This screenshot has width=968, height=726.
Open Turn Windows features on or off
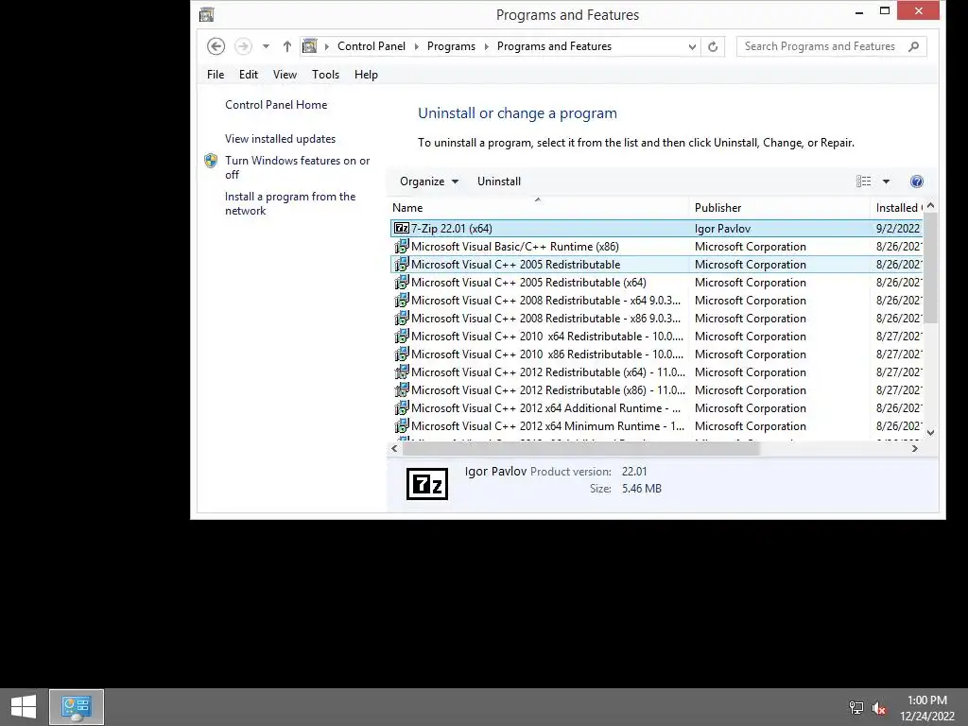pos(297,167)
